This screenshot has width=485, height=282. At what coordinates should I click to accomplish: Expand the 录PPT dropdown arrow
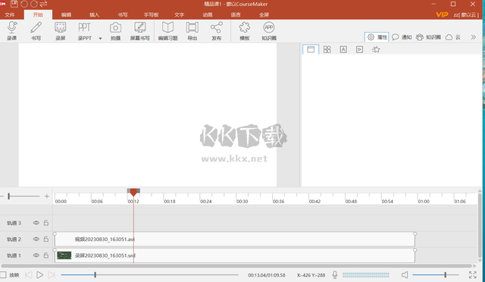(x=100, y=39)
